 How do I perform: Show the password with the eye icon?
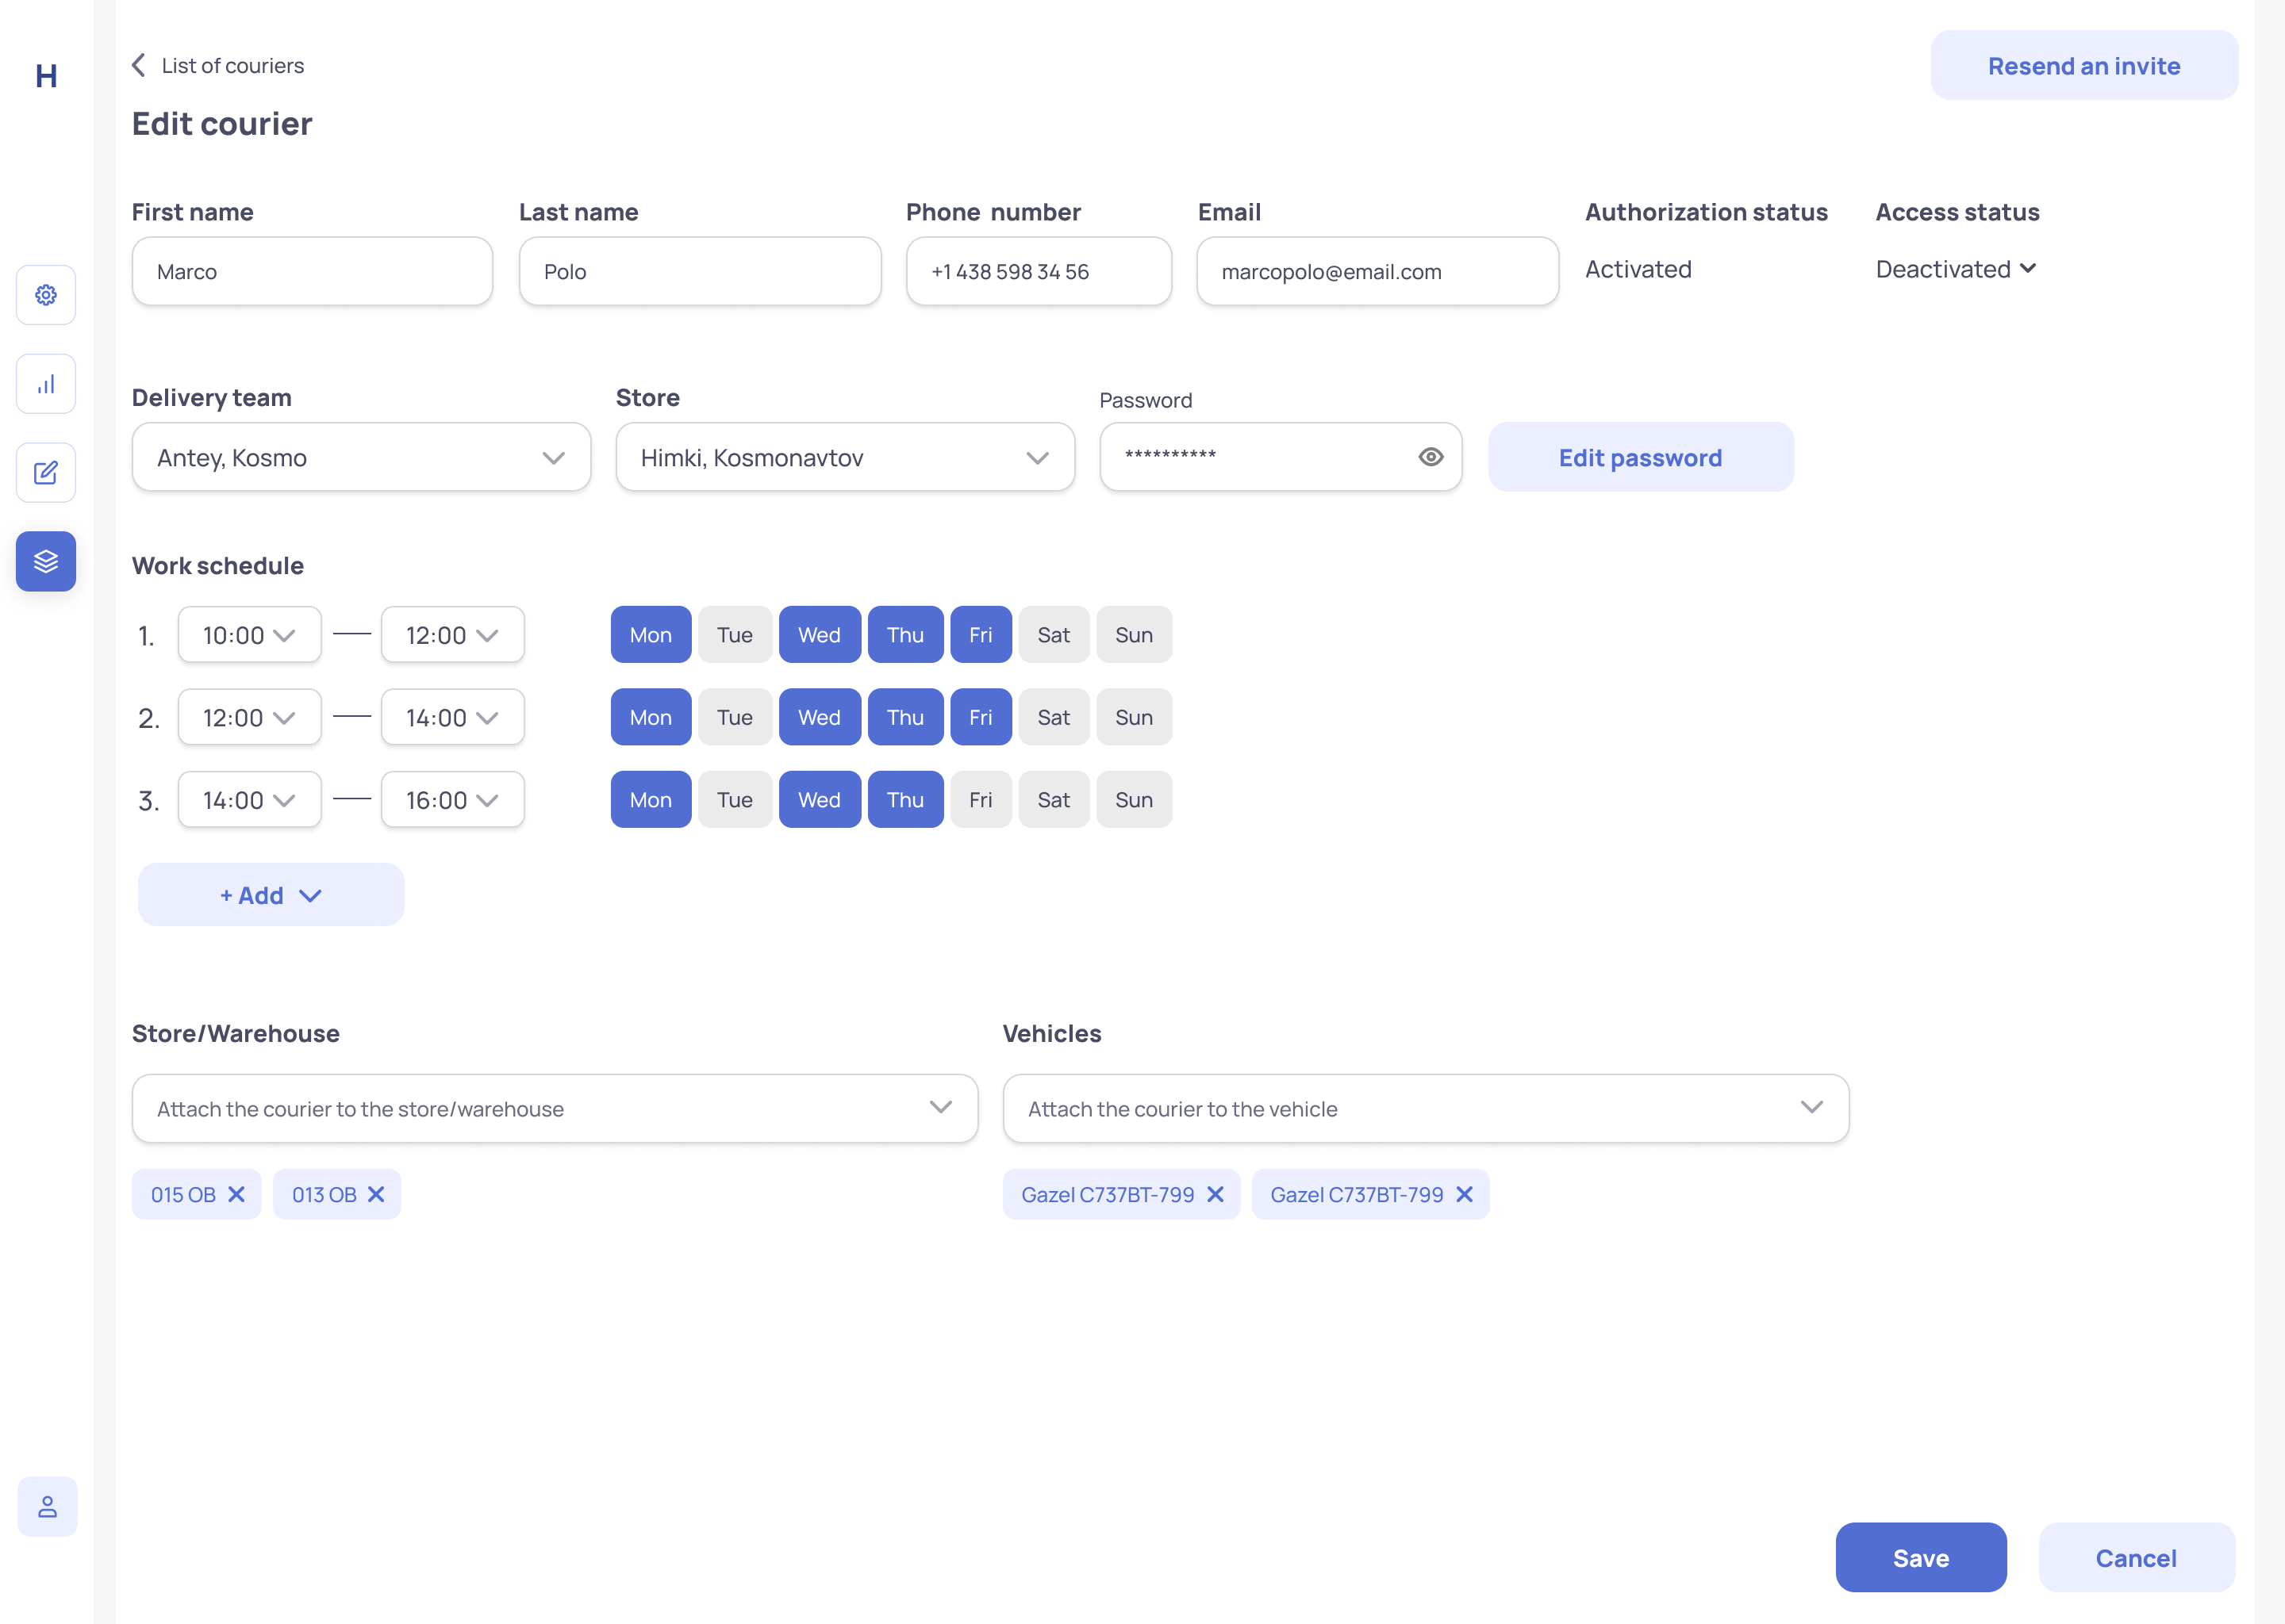coord(1431,457)
